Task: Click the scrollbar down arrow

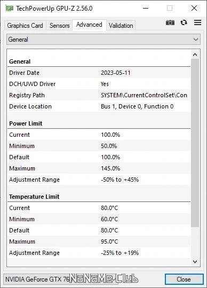Action: pyautogui.click(x=195, y=262)
